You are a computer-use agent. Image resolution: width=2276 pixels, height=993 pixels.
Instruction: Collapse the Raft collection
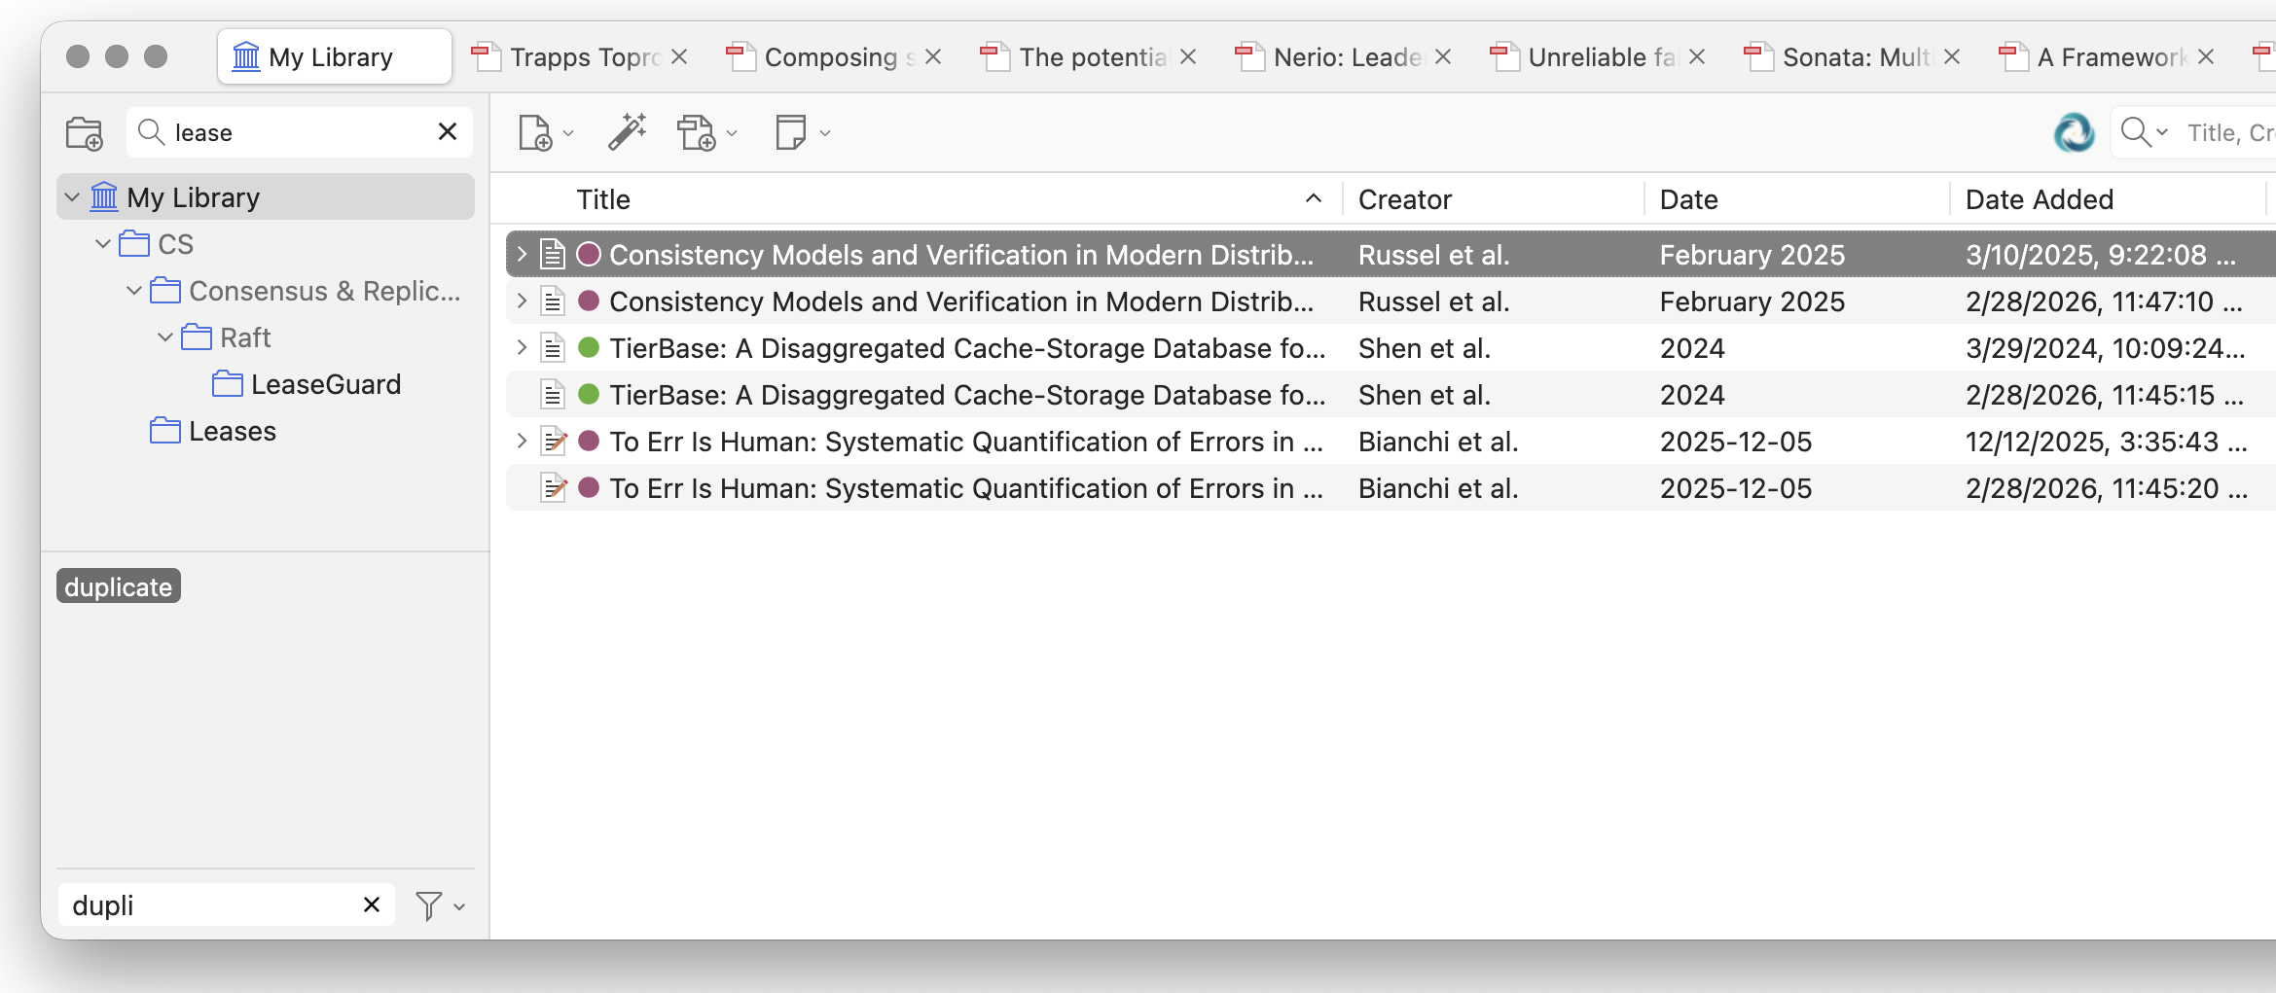point(165,337)
